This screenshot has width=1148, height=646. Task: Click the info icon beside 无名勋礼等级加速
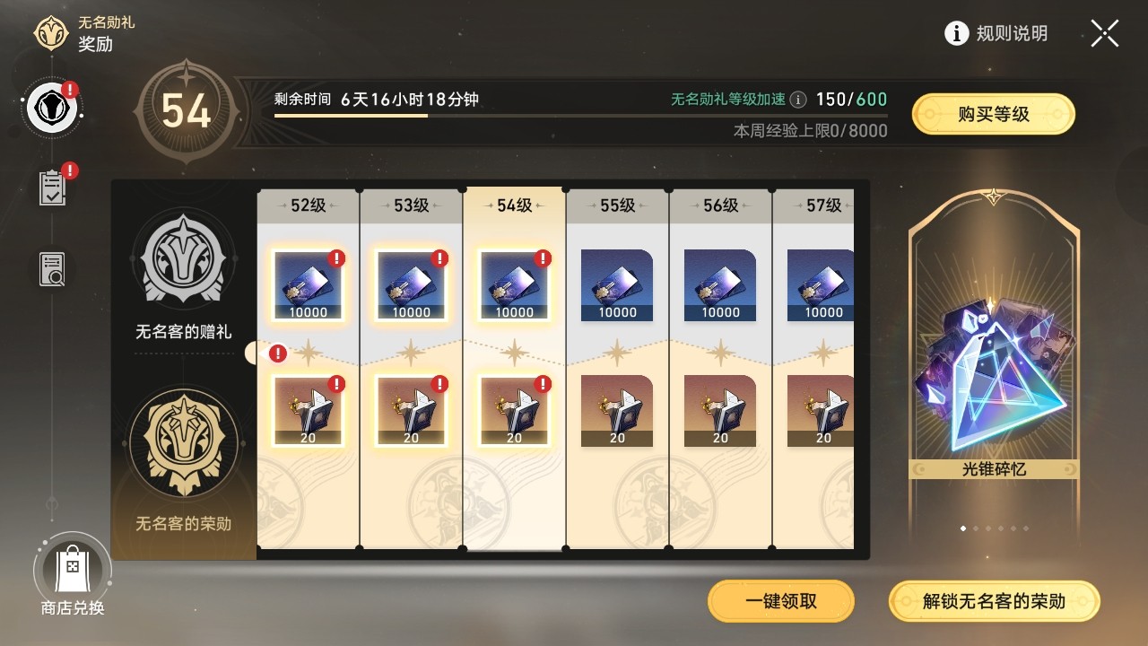(797, 100)
